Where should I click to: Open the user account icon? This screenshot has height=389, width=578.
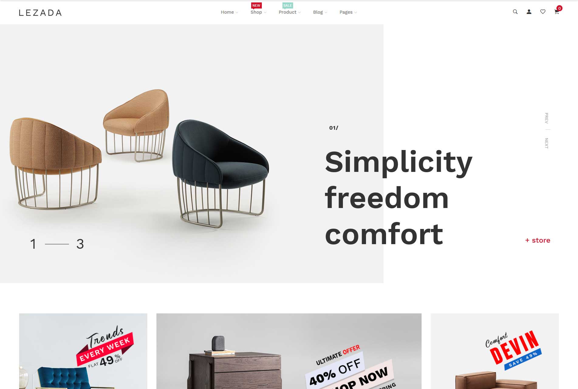click(x=529, y=12)
